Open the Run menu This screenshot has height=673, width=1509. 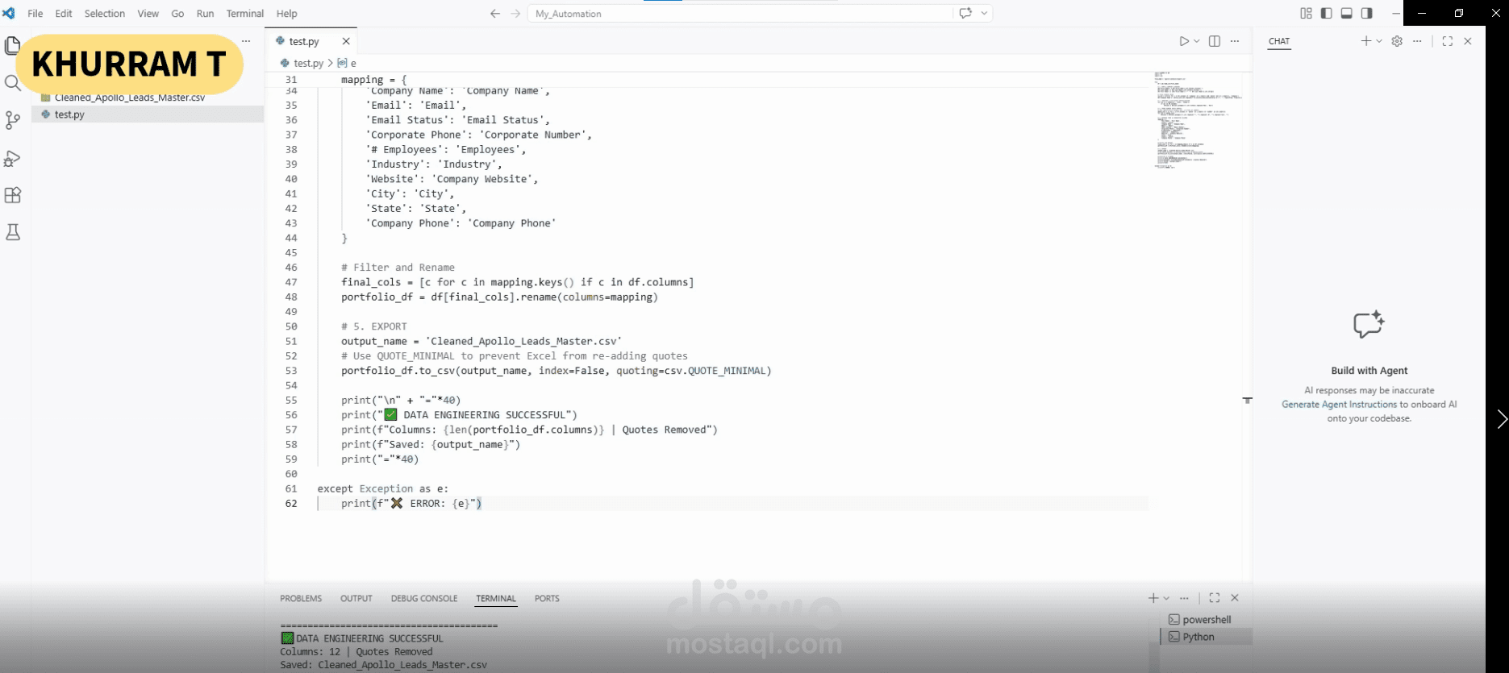click(206, 14)
